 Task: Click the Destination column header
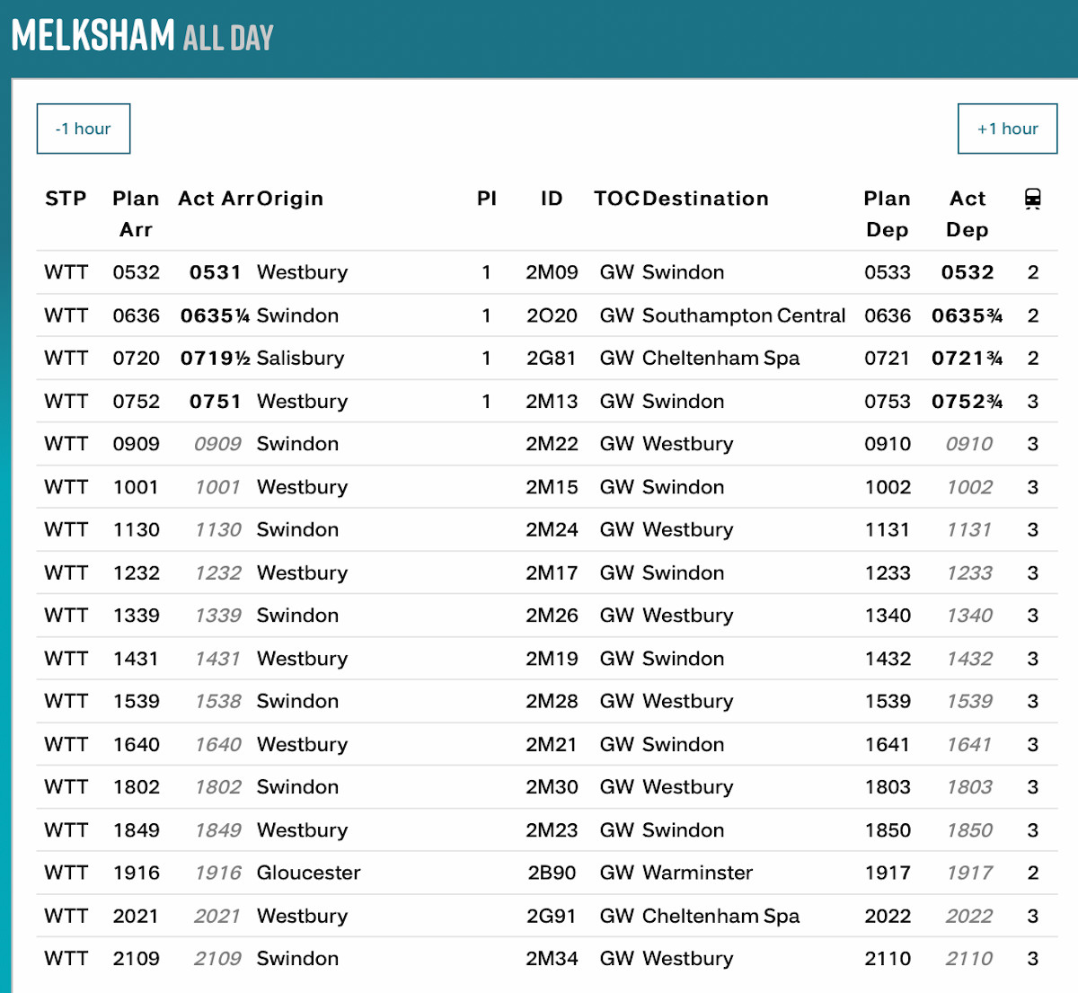705,199
